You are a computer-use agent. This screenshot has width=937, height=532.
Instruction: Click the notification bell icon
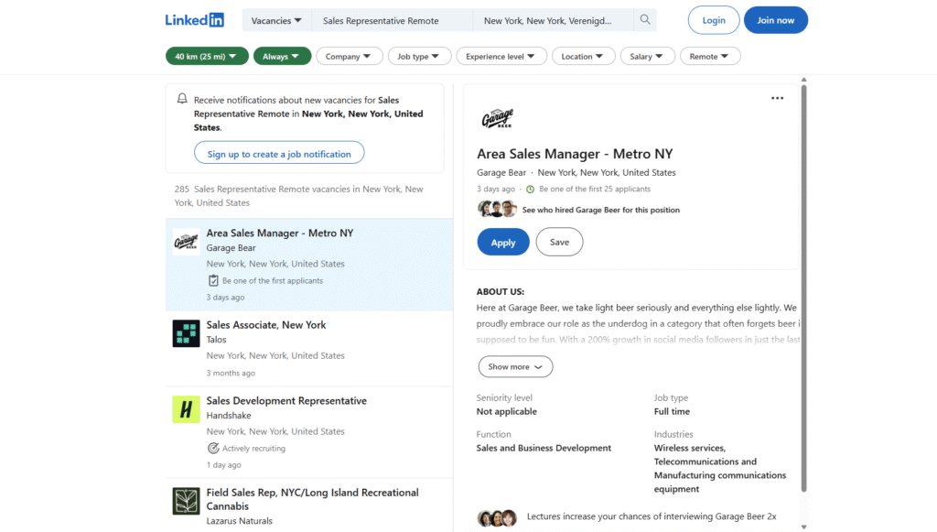[x=182, y=99]
